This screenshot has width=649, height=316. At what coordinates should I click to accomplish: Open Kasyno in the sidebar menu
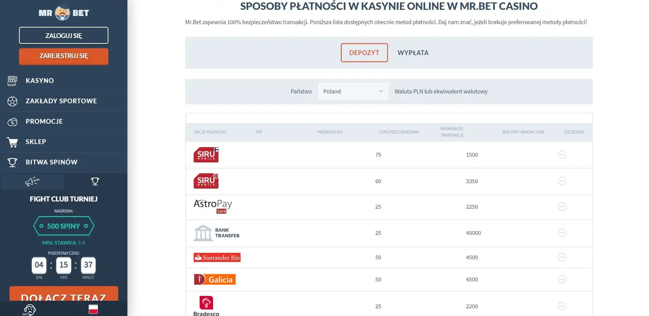pyautogui.click(x=40, y=81)
